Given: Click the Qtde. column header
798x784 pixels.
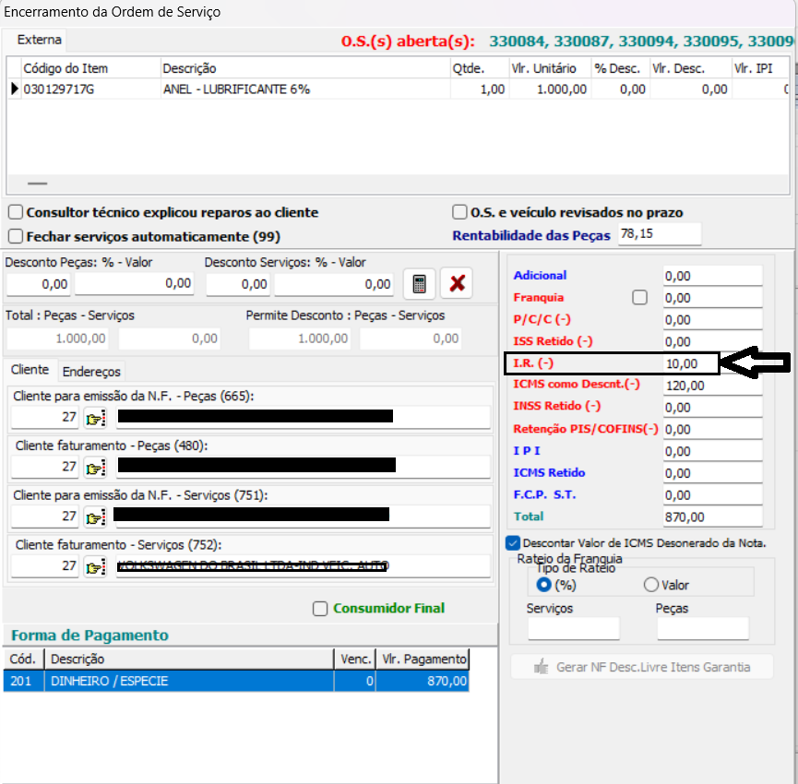Looking at the screenshot, I should tap(480, 68).
